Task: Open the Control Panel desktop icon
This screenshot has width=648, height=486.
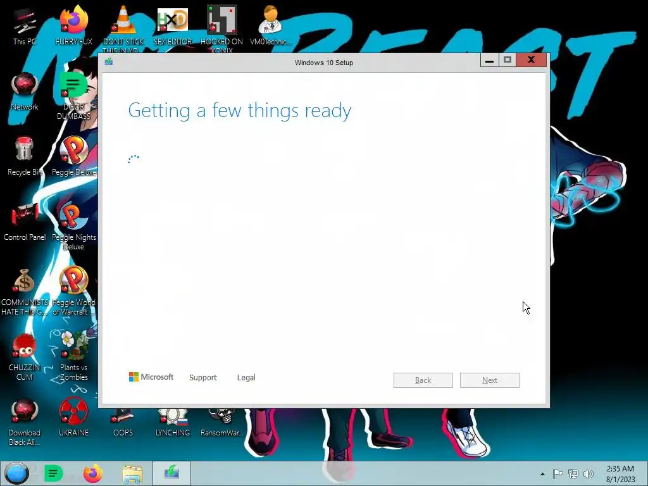Action: (x=25, y=222)
